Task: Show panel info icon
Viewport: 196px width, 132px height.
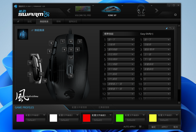Action: tap(174, 28)
